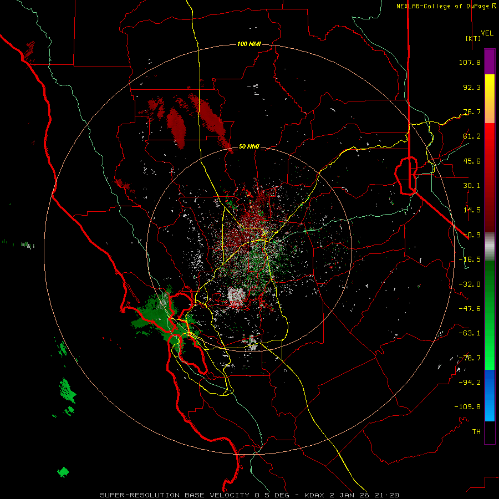The width and height of the screenshot is (499, 499).
Task: Click the -94.2 velocity scale value
Action: click(470, 383)
